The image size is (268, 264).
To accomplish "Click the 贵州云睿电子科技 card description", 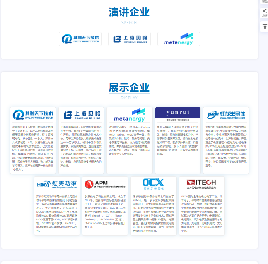I will pyautogui.click(x=177, y=140).
